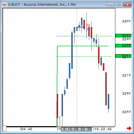Select the 3281 green price marker
Image resolution: width=134 pixels, height=134 pixels.
pos(123,56)
